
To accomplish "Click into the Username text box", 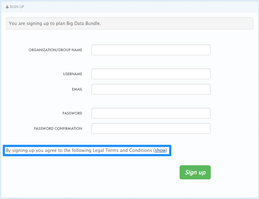I will click(151, 74).
